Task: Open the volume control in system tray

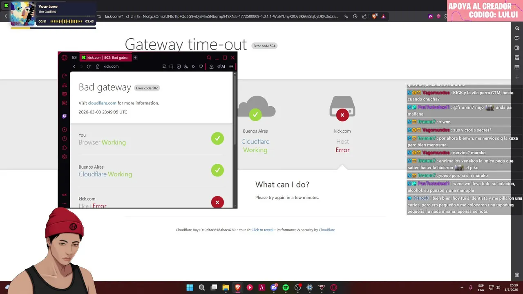Action: point(498,287)
